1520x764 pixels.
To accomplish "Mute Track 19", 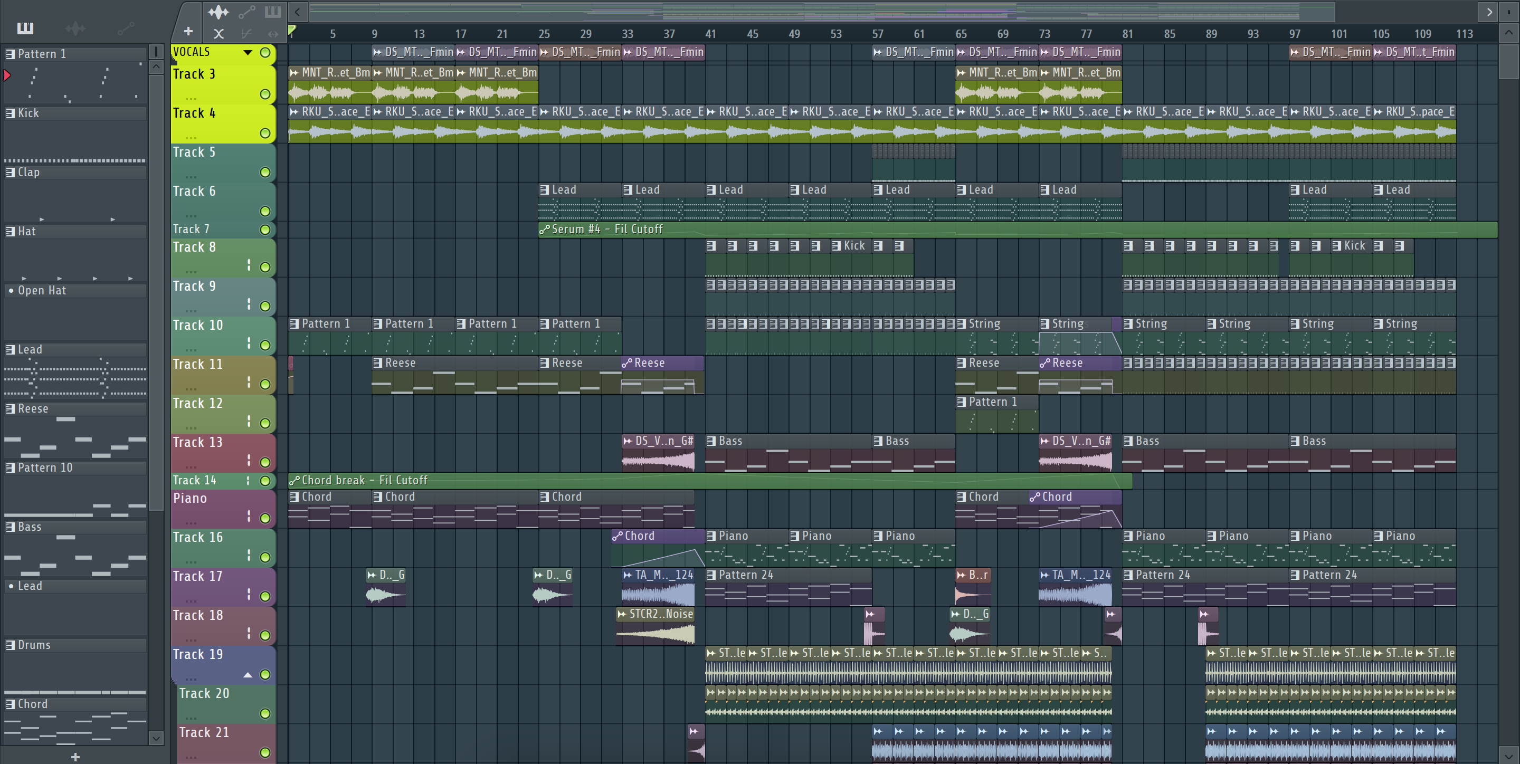I will tap(265, 674).
